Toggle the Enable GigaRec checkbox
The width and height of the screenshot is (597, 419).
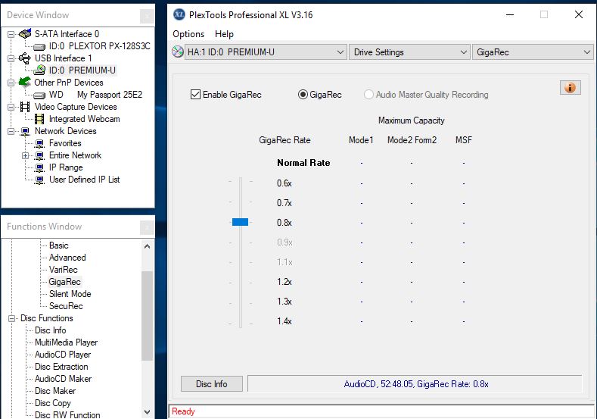point(195,94)
